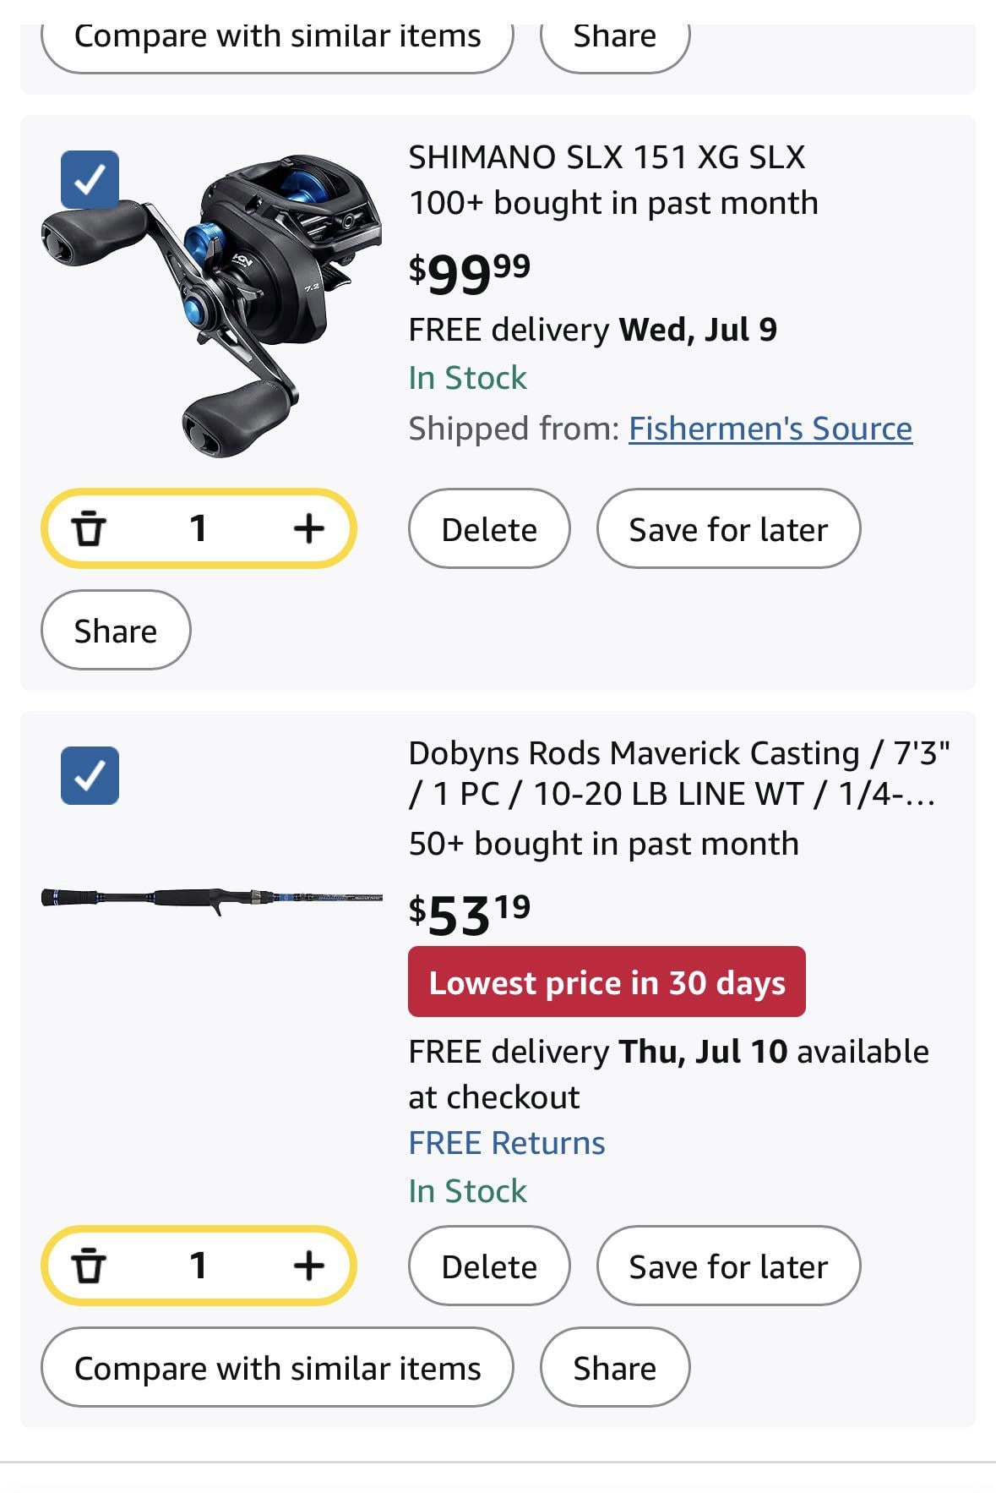Viewport: 996px width, 1493px height.
Task: View the Dobyns casting rod product image
Action: coord(211,898)
